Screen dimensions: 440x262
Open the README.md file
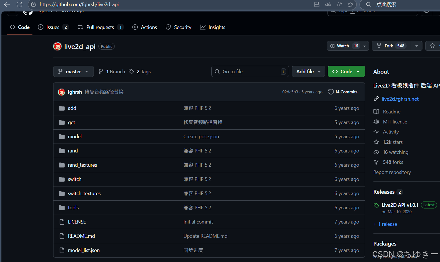(x=81, y=236)
